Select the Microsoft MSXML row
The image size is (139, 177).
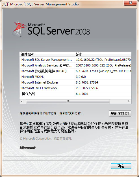point(75,77)
